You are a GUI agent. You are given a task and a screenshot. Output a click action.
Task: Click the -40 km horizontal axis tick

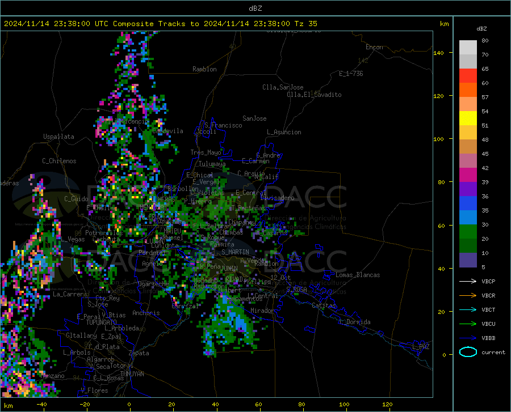point(41,405)
